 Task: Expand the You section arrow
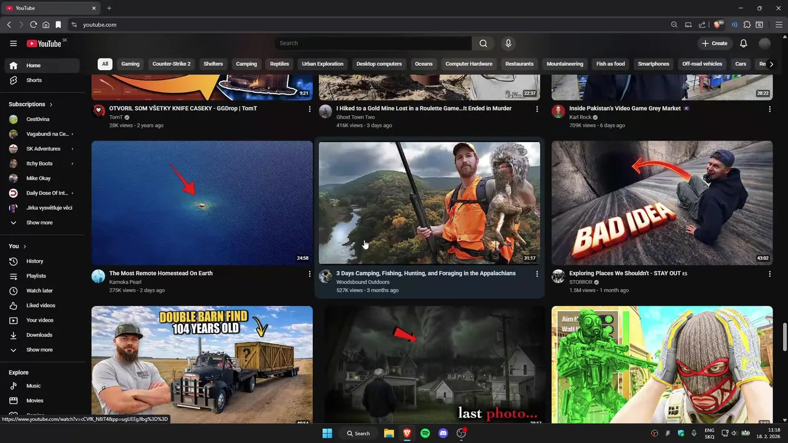click(x=25, y=246)
